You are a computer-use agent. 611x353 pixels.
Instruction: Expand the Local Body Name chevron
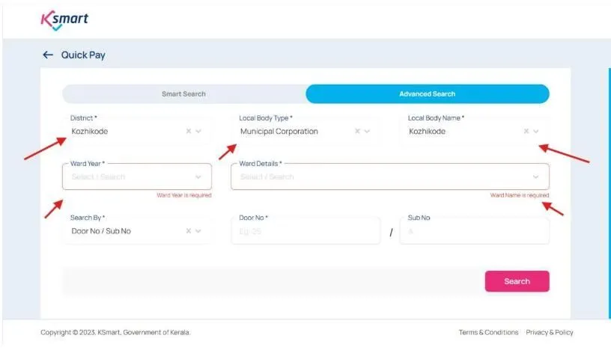[x=536, y=131]
